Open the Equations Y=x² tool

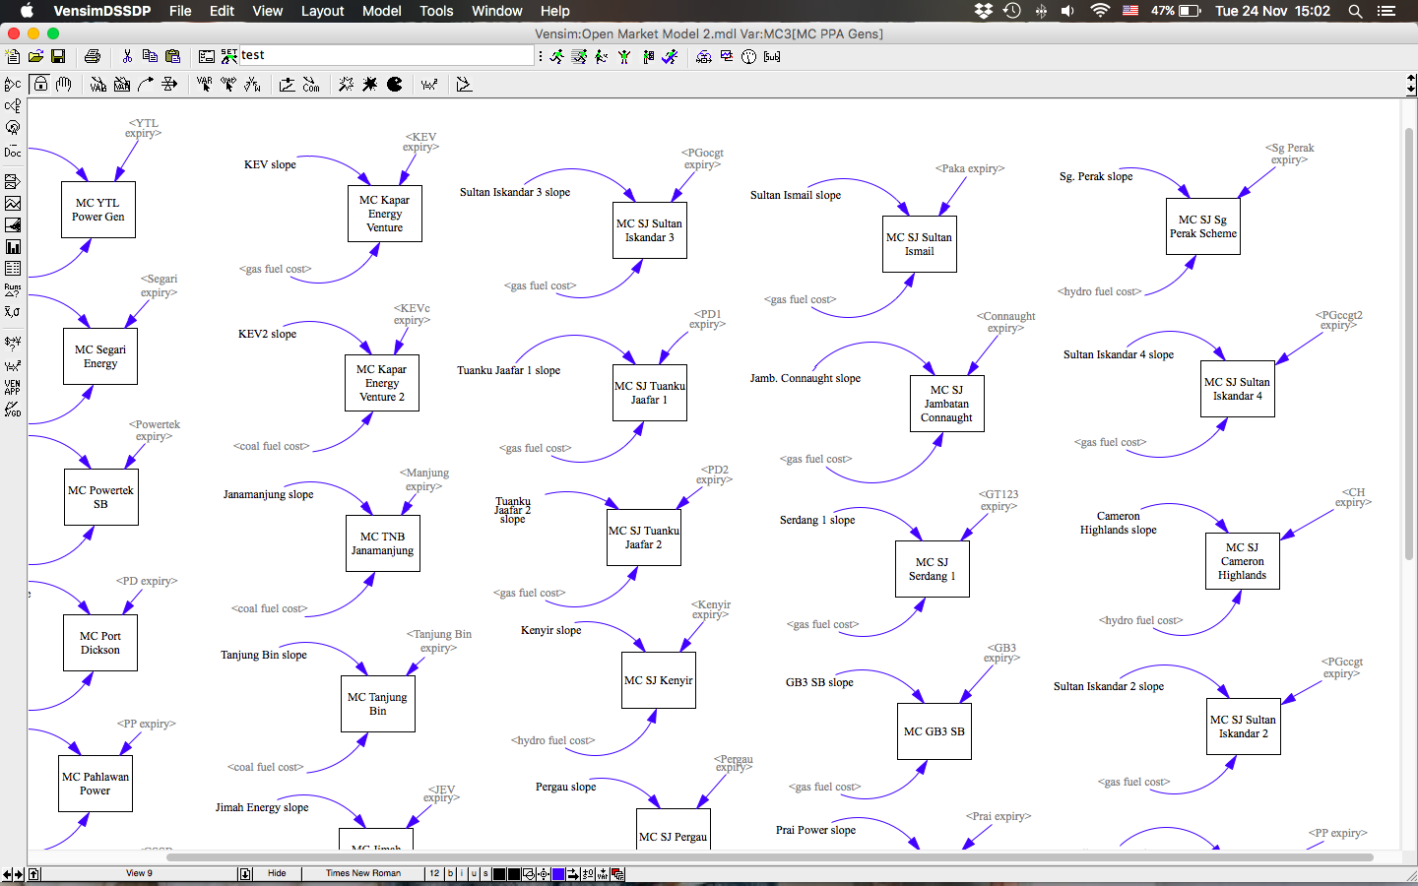click(x=429, y=85)
